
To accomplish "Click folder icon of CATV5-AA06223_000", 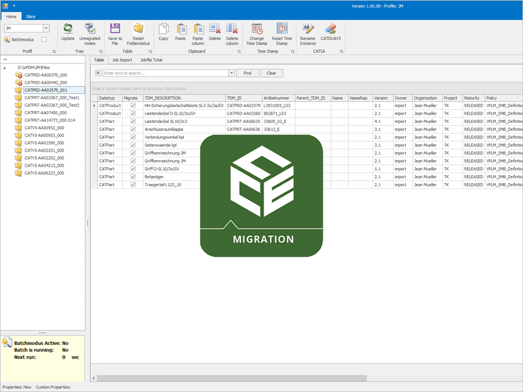I will (x=18, y=173).
